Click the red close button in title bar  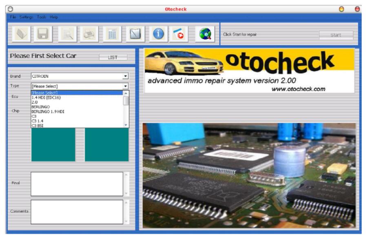tap(357, 9)
